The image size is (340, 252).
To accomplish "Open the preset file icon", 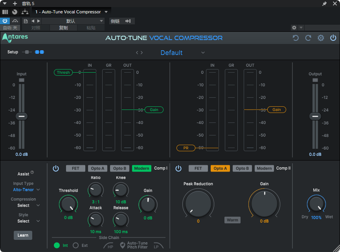I will (x=26, y=21).
